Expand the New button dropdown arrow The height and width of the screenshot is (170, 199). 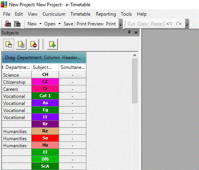click(40, 24)
